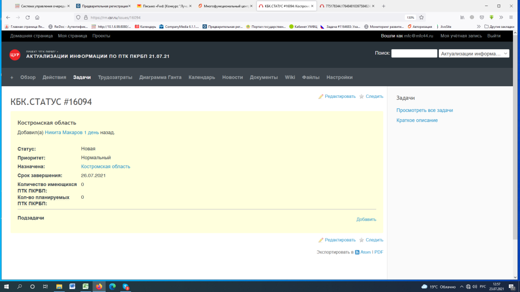The width and height of the screenshot is (520, 292).
Task: Click the Просмотреть все задачи link
Action: 425,110
